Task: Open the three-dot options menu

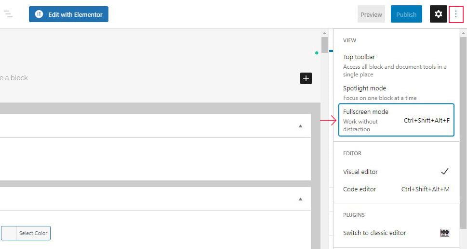Action: tap(456, 14)
